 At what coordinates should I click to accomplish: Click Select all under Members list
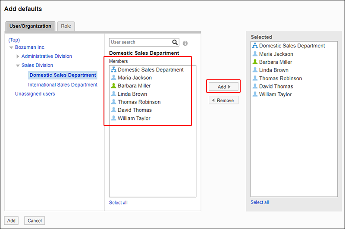coord(118,203)
